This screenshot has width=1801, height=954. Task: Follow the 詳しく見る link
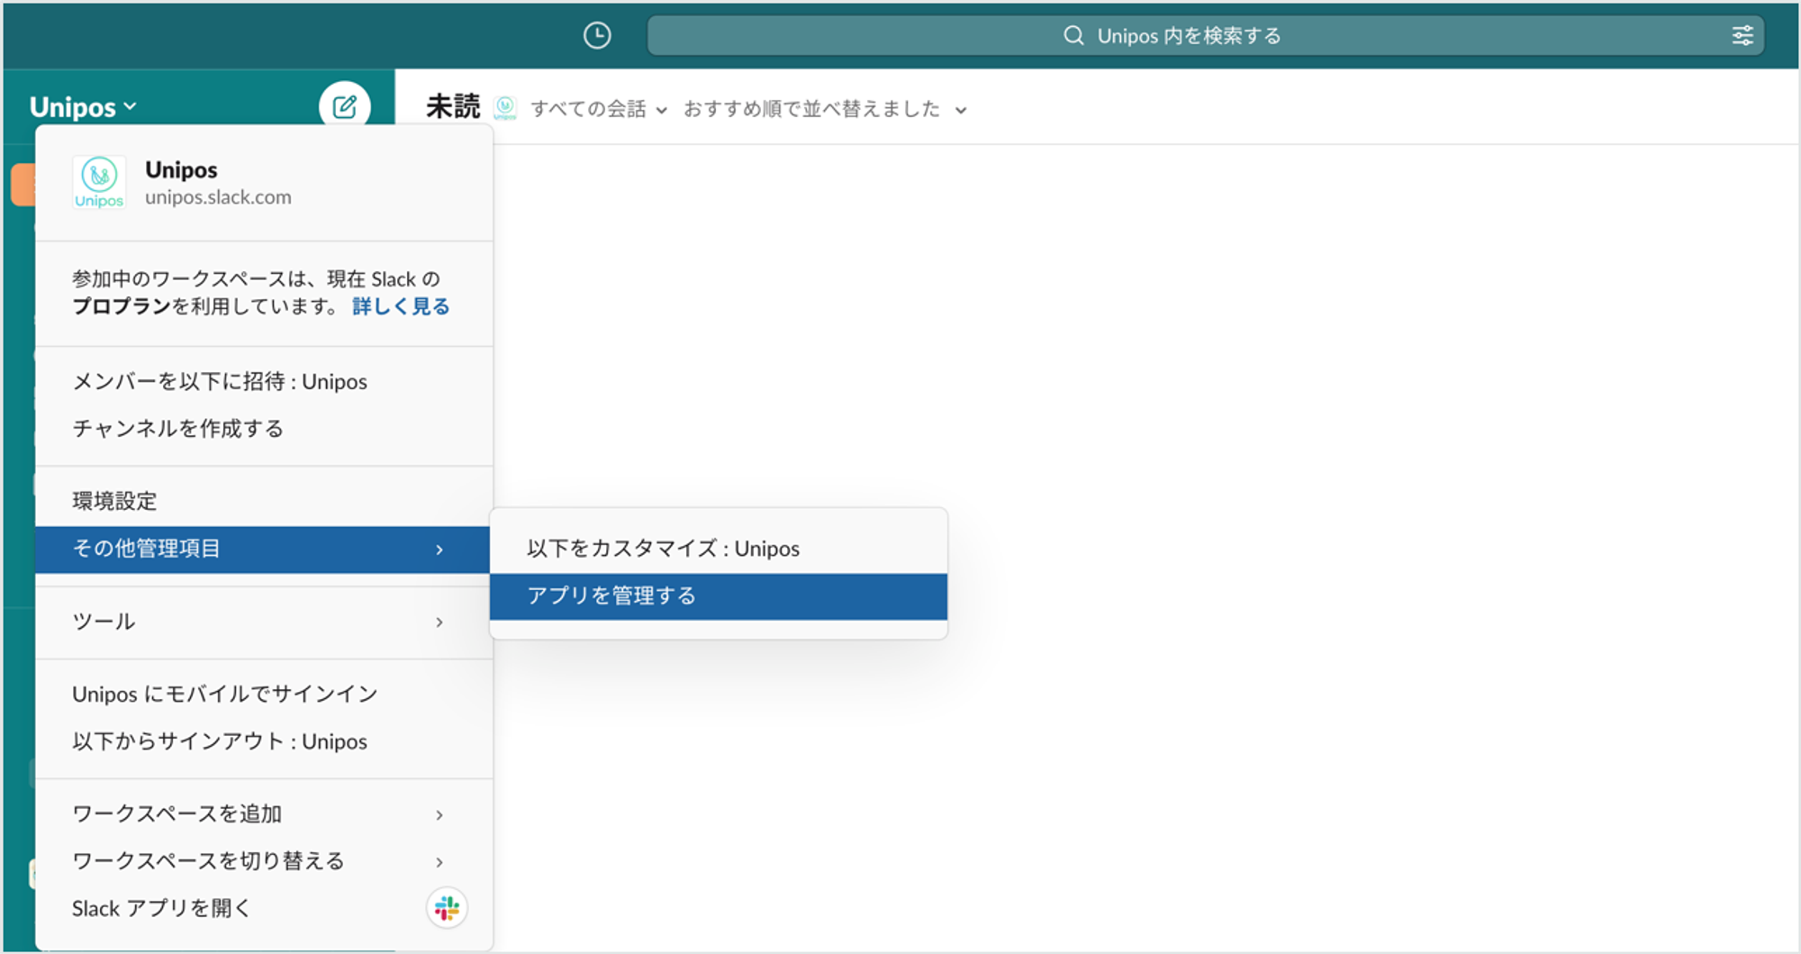(401, 306)
